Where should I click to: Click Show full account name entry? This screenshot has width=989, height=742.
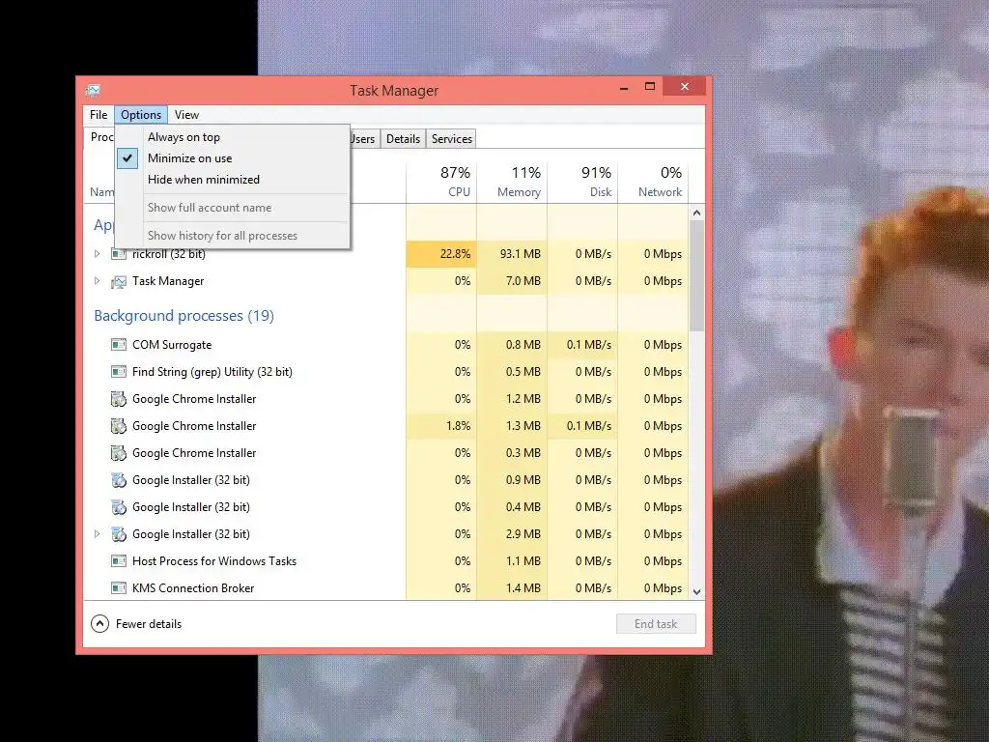[x=232, y=208]
